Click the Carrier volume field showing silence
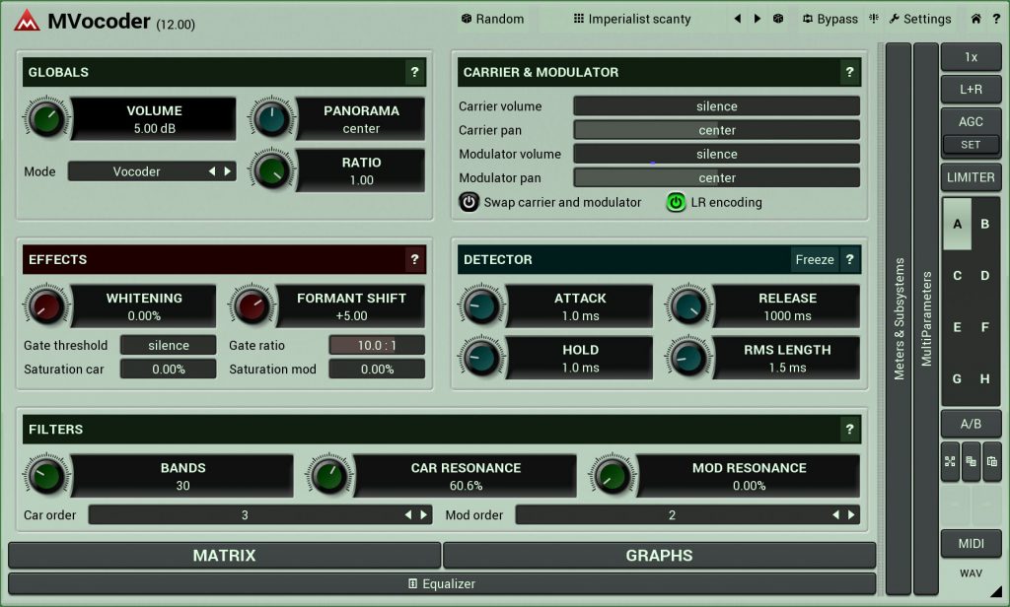The height and width of the screenshot is (607, 1010). tap(716, 105)
